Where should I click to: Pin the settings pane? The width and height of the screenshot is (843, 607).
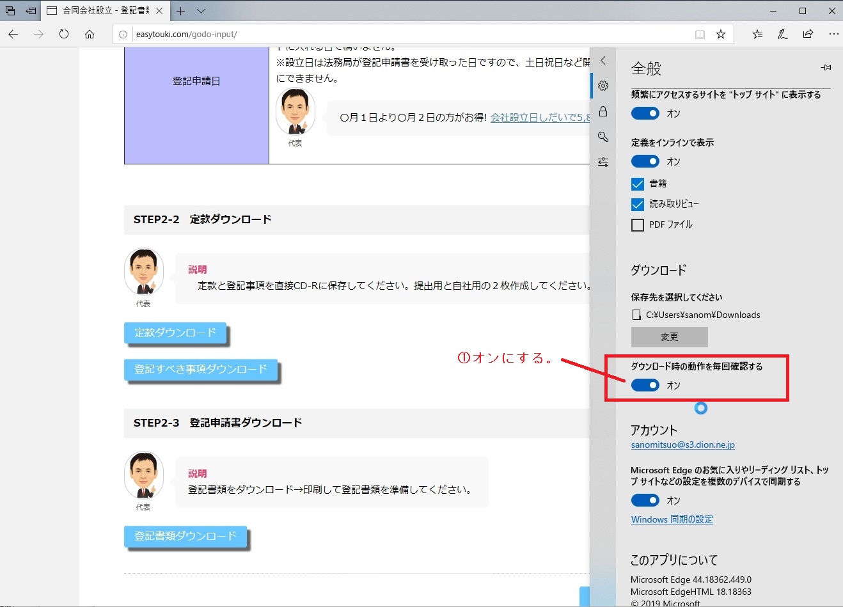(x=826, y=68)
